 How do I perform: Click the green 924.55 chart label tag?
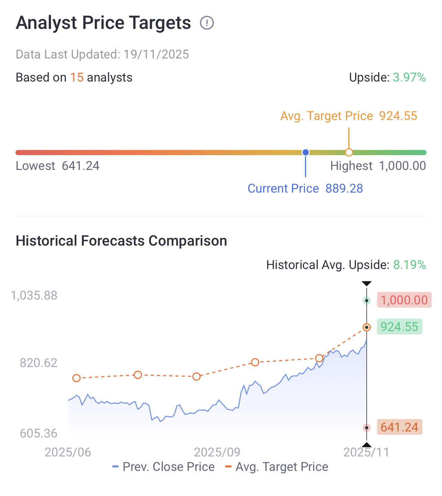click(x=399, y=326)
